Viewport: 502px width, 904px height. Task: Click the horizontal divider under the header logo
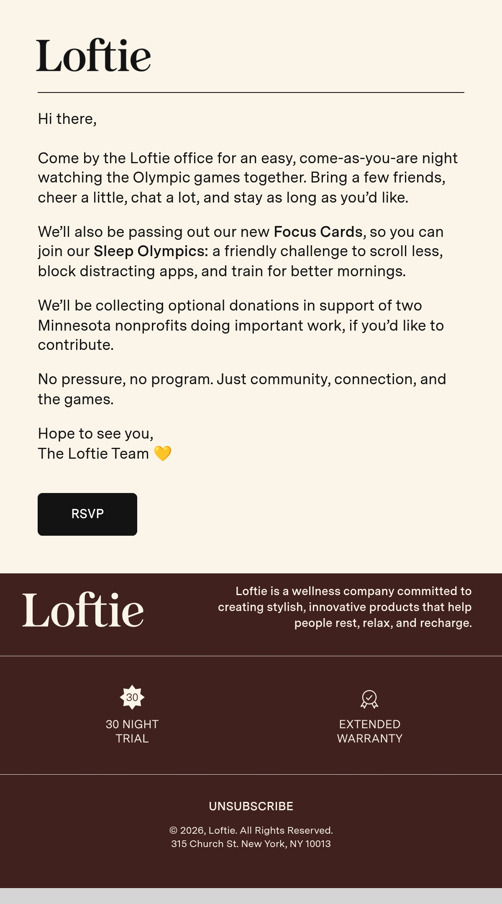[251, 92]
